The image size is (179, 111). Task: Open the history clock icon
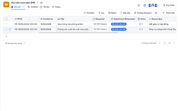pos(139,5)
